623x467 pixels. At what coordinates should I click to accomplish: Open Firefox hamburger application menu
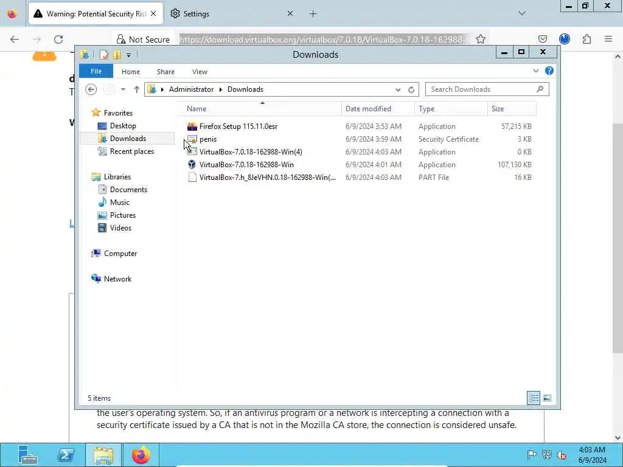tap(608, 39)
